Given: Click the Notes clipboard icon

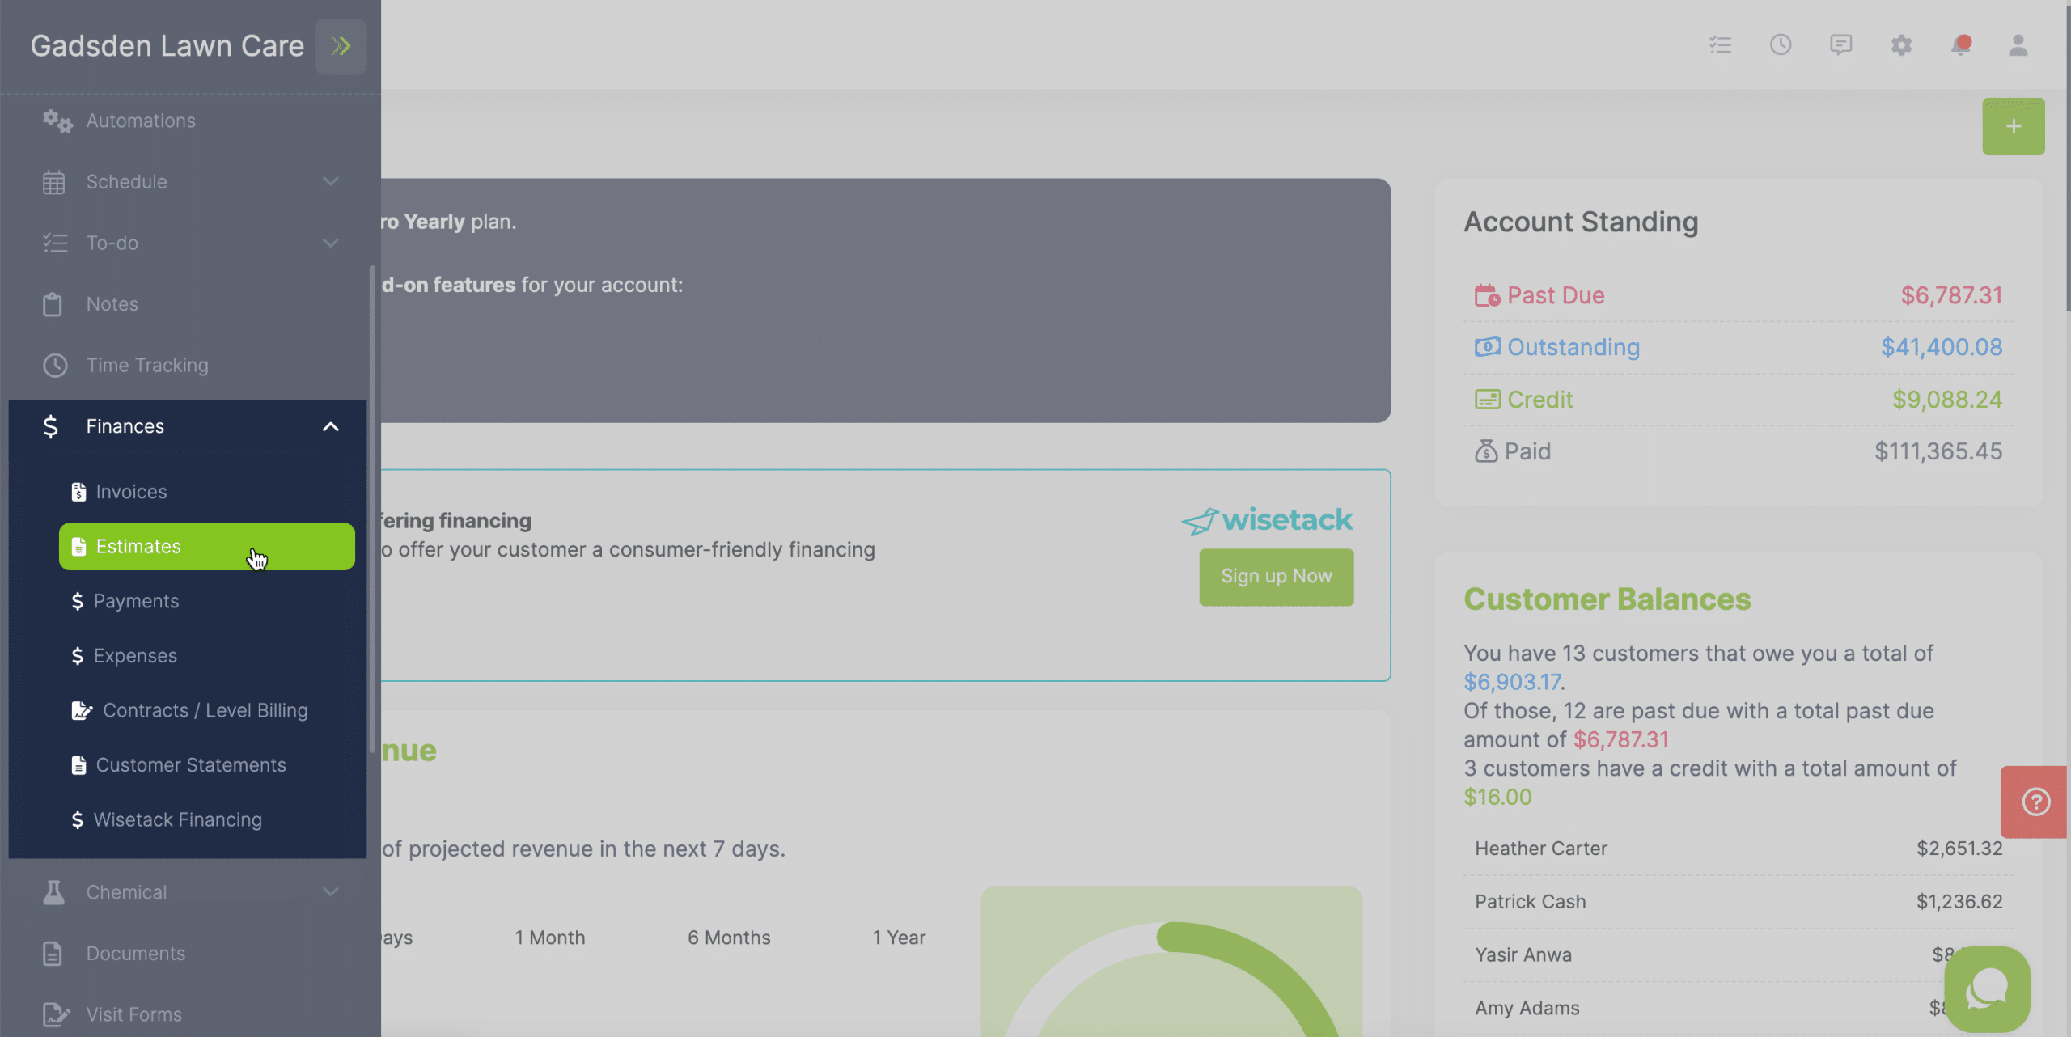Looking at the screenshot, I should click(x=52, y=304).
